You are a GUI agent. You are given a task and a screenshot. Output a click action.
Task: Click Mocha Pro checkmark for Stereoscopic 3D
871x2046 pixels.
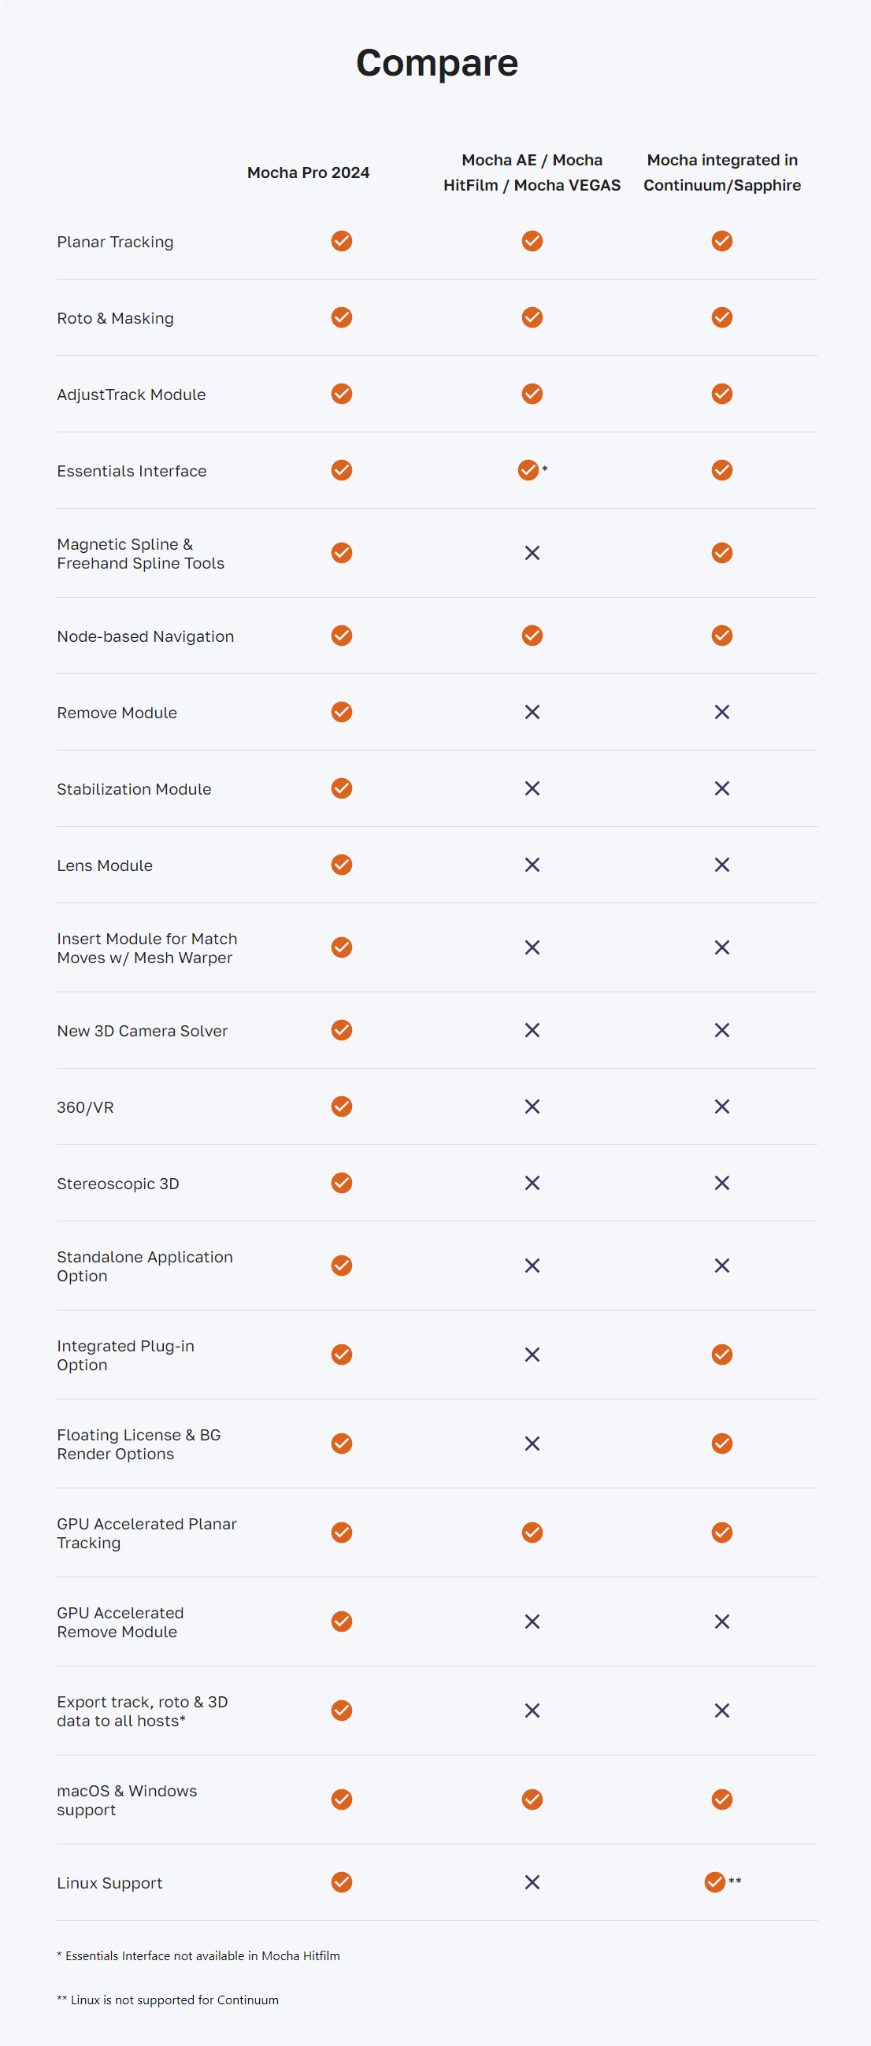[x=342, y=1183]
